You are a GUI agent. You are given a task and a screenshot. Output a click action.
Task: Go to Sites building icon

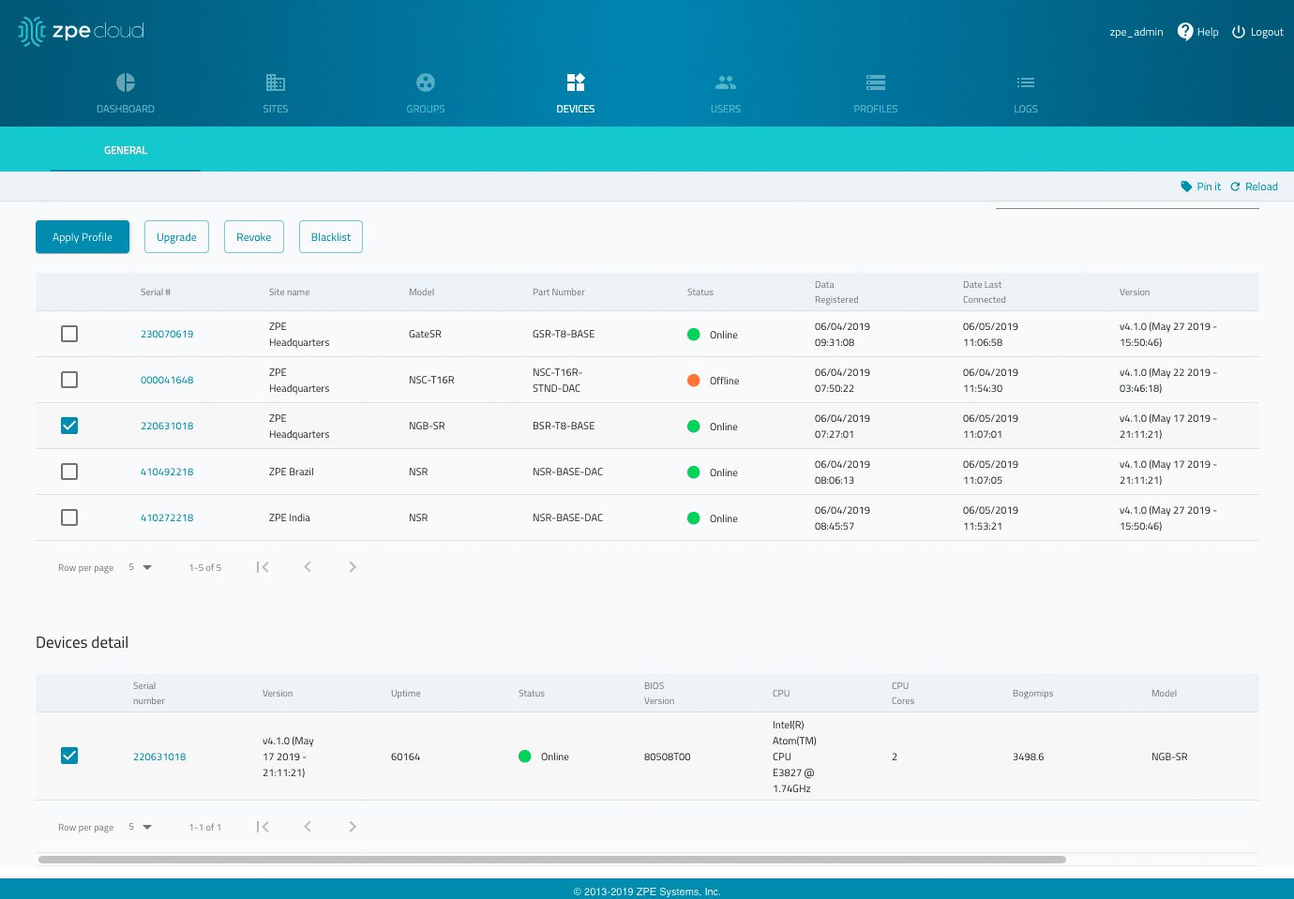tap(276, 82)
